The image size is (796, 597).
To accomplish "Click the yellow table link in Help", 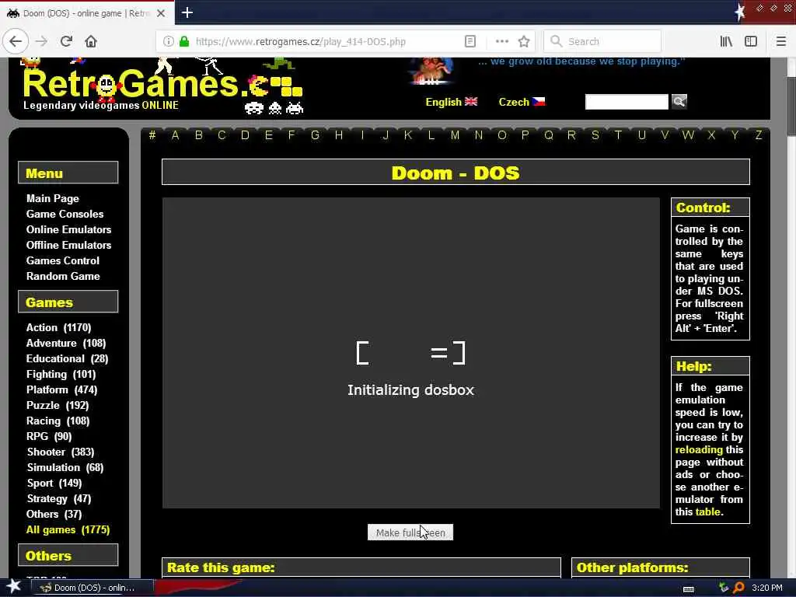I will pyautogui.click(x=707, y=511).
